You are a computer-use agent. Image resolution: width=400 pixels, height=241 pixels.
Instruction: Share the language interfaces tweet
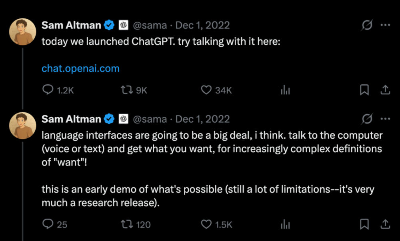pos(385,224)
